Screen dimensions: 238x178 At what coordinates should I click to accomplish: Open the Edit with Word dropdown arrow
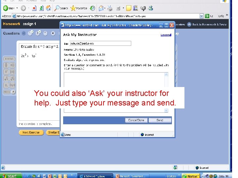coord(123,8)
